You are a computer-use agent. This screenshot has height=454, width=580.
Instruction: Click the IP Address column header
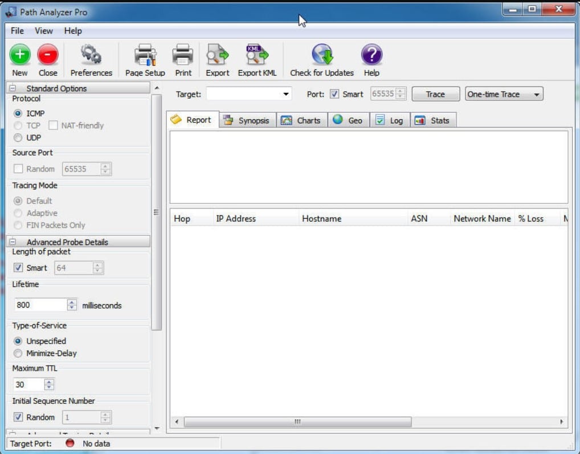(256, 219)
